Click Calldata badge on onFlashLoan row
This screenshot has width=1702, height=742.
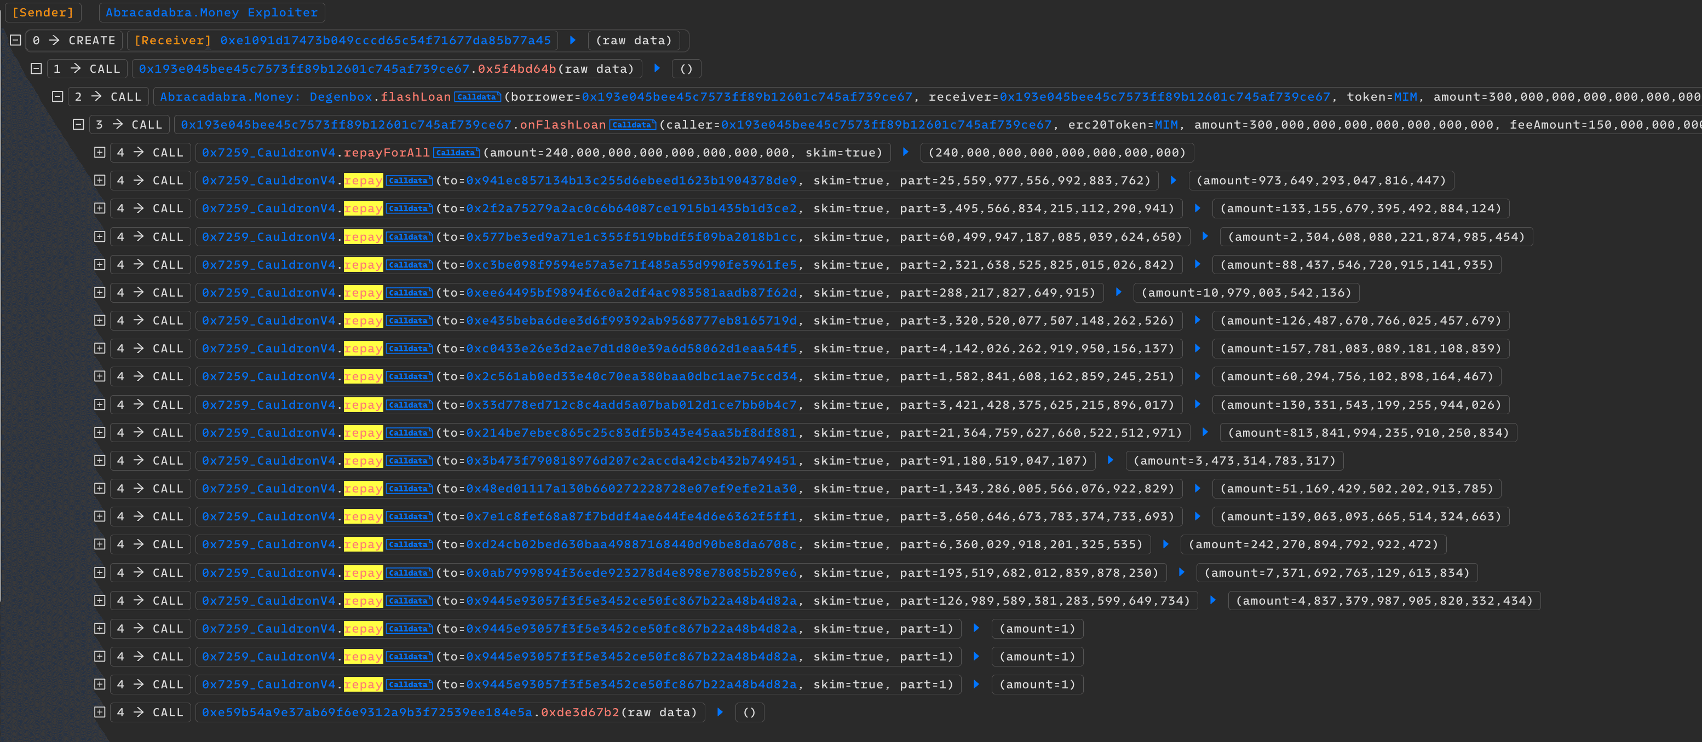(633, 125)
